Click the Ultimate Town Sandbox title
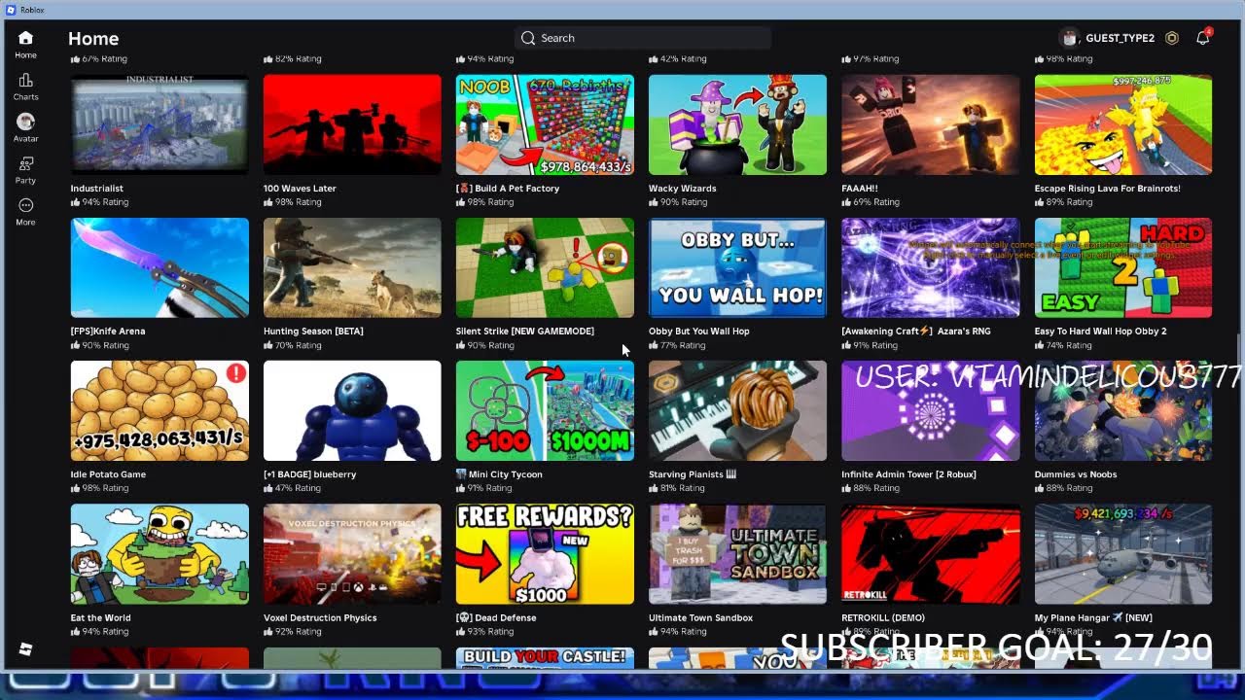 click(701, 617)
